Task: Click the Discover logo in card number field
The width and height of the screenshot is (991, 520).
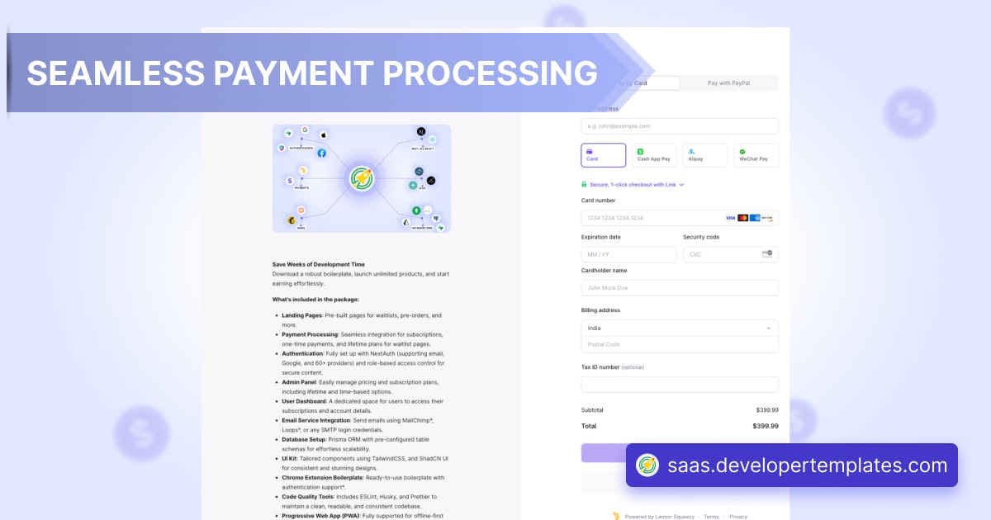Action: pyautogui.click(x=766, y=218)
